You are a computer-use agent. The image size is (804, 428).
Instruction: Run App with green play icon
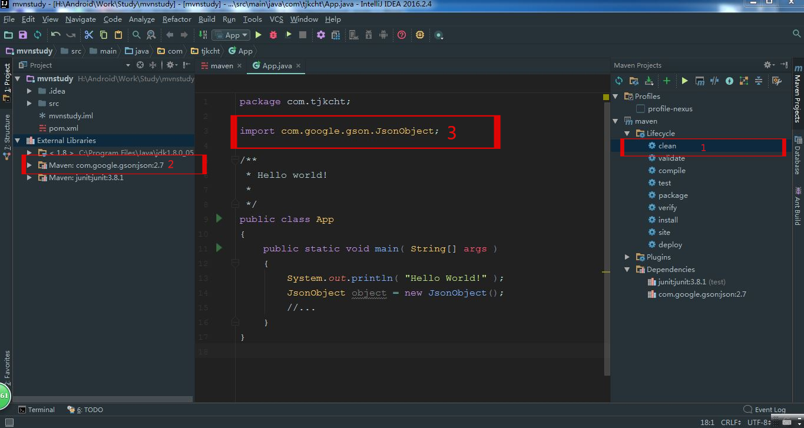(x=258, y=35)
